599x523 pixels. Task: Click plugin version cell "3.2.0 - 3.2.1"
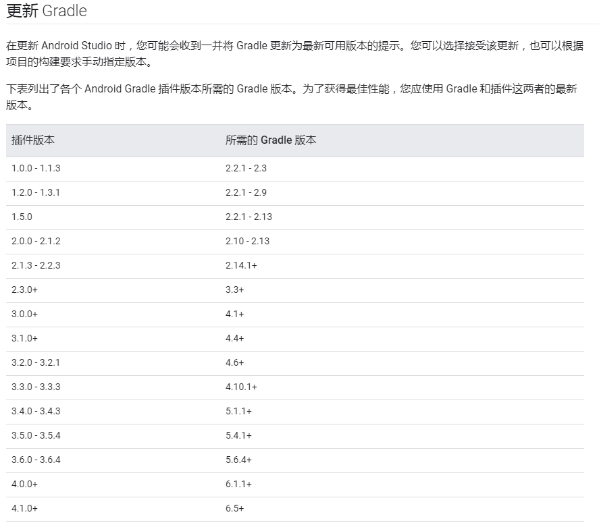coord(36,362)
